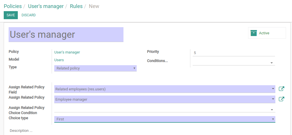Discard the changes
The height and width of the screenshot is (135, 292).
[28, 15]
